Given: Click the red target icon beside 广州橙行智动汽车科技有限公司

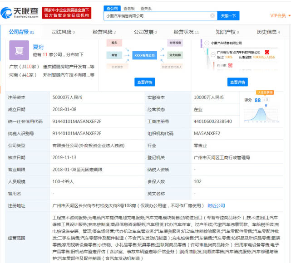Looking at the screenshot, I should pyautogui.click(x=267, y=52).
